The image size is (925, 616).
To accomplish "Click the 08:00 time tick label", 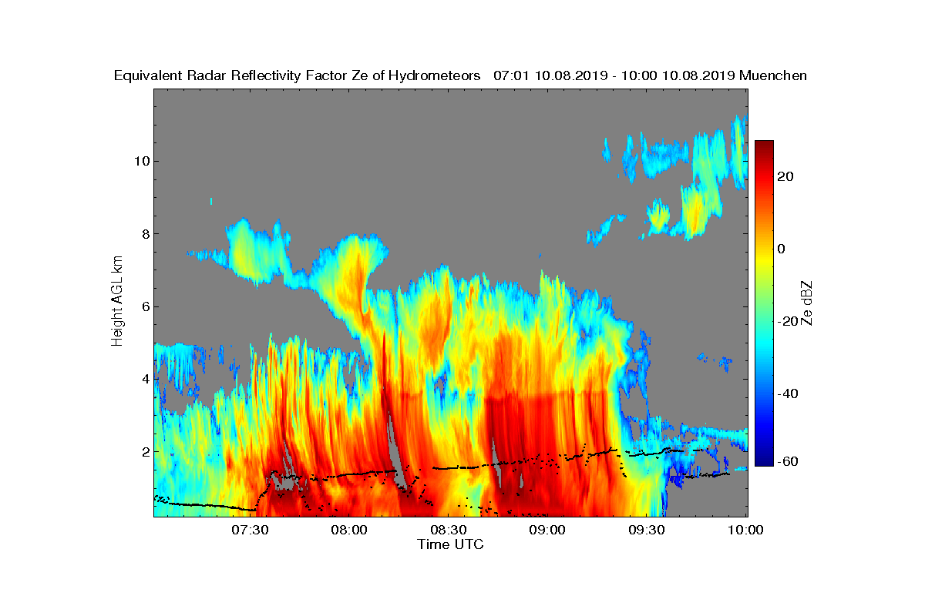I will [350, 530].
